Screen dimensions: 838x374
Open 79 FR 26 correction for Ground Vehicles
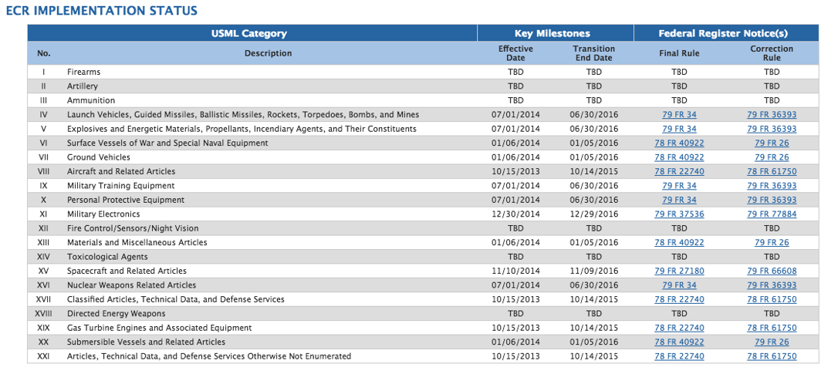(772, 157)
